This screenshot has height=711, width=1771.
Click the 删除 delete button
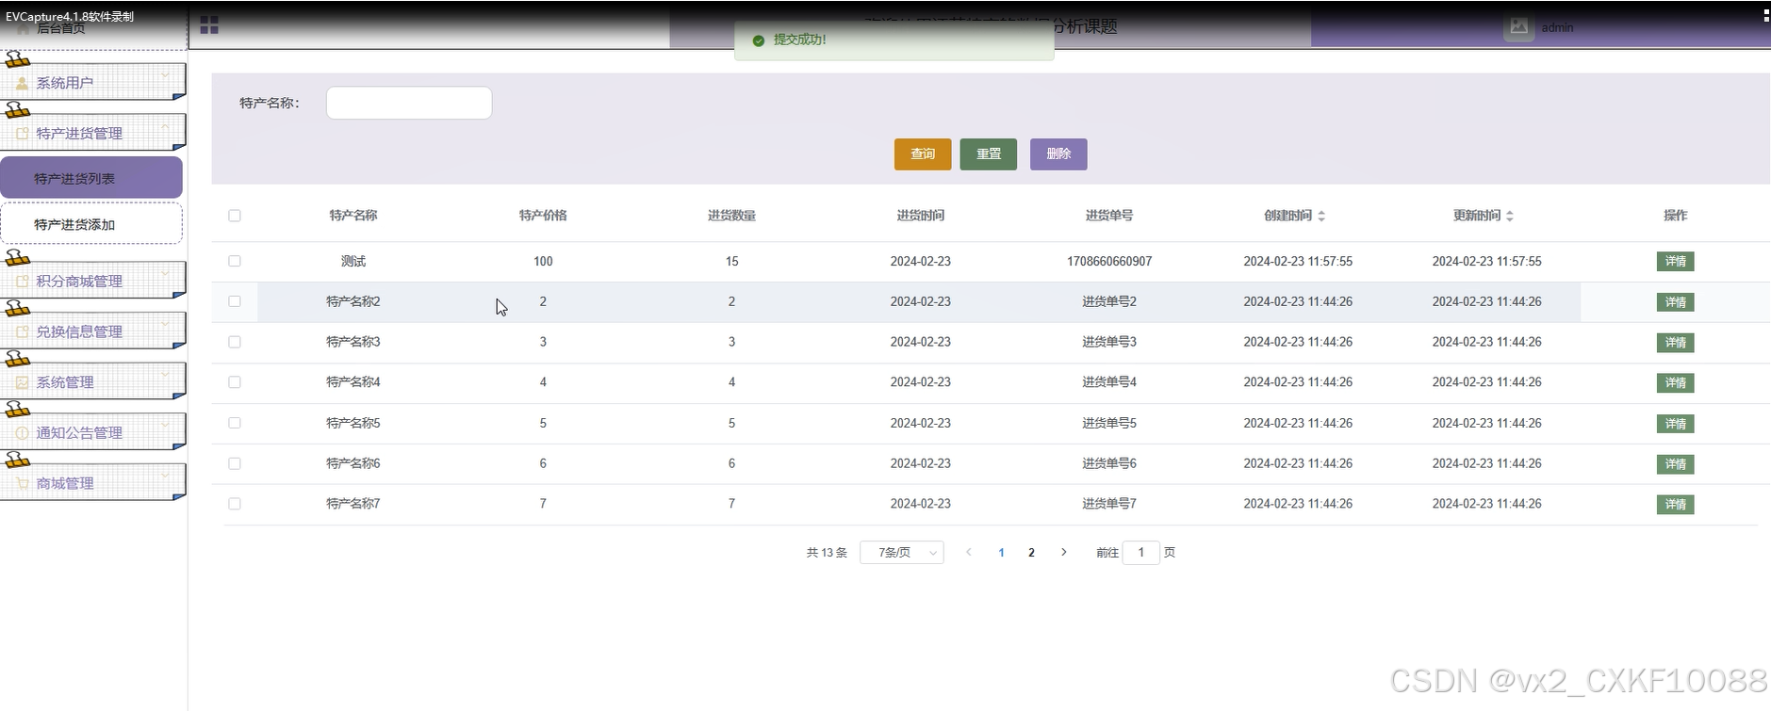point(1058,154)
